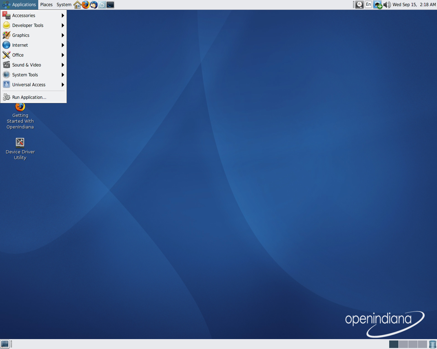The width and height of the screenshot is (437, 349).
Task: Expand the Universal Access submenu
Action: coord(33,85)
